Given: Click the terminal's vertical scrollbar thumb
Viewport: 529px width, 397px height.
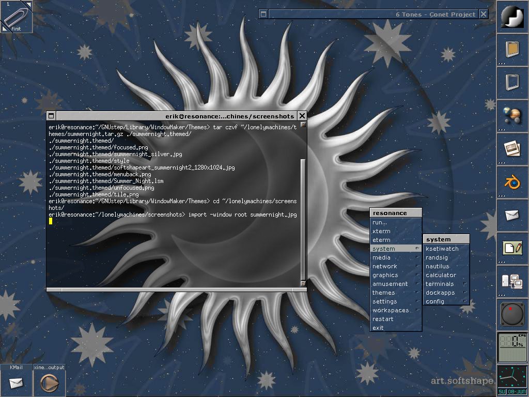Looking at the screenshot, I should click(x=303, y=219).
